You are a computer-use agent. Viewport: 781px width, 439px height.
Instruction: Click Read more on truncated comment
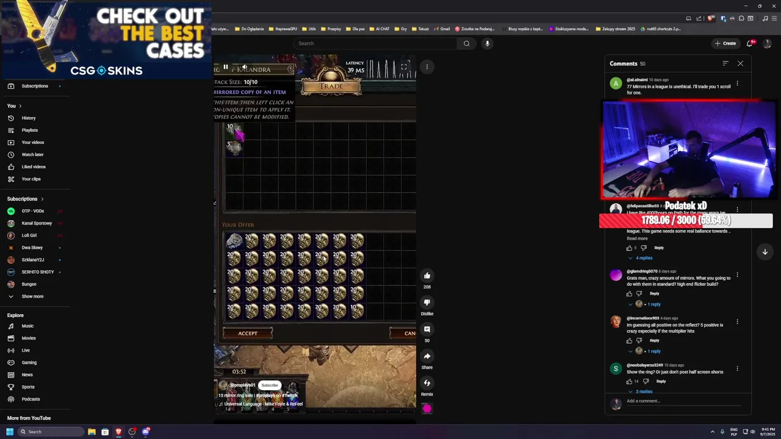point(637,238)
